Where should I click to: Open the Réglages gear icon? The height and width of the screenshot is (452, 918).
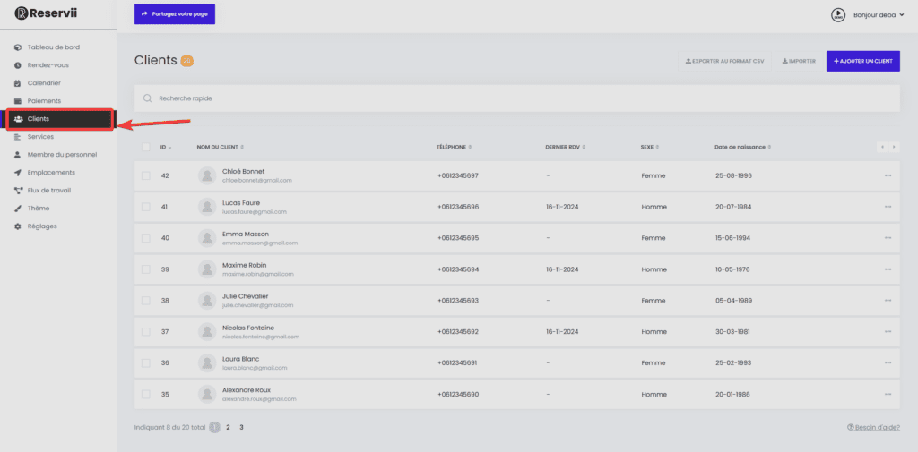click(18, 226)
